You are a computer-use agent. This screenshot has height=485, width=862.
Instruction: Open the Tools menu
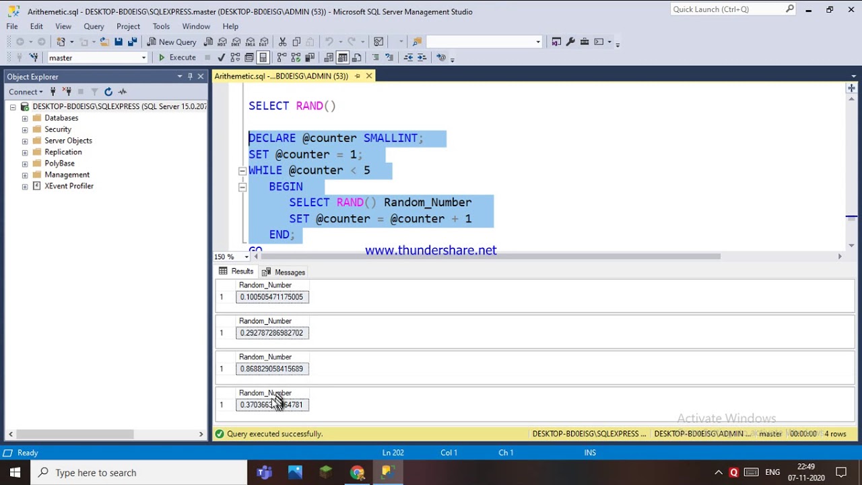point(161,26)
